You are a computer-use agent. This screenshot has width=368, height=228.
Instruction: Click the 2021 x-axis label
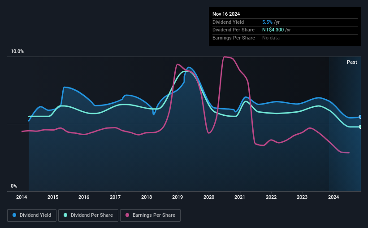(240, 197)
